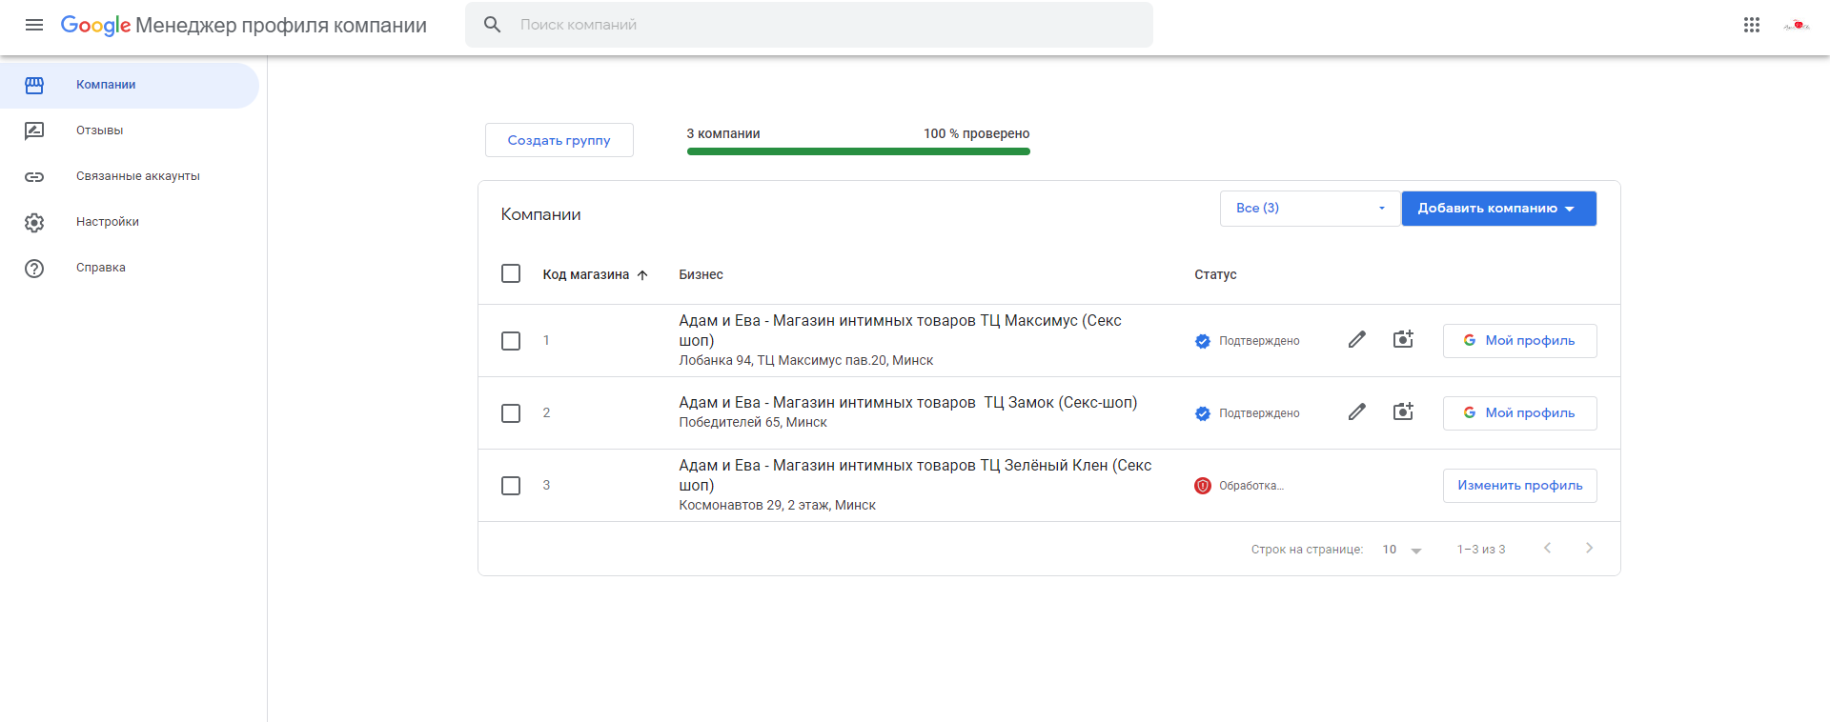Viewport: 1830px width, 722px height.
Task: Click store code number 3
Action: click(x=546, y=485)
